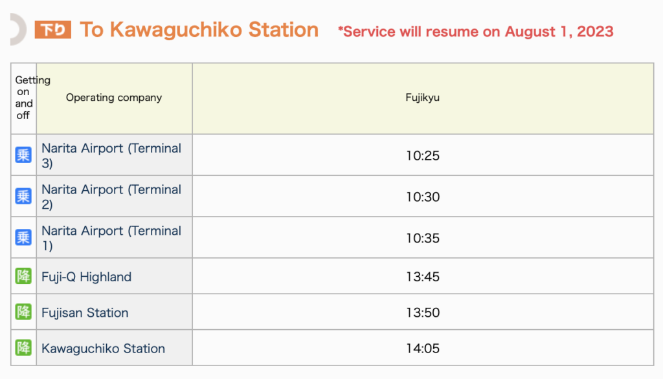Select the 14:05 arrival time cell

pos(423,348)
